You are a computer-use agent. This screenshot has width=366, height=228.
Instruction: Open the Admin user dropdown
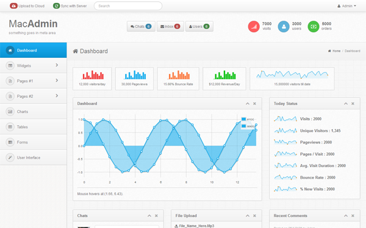[x=346, y=6]
